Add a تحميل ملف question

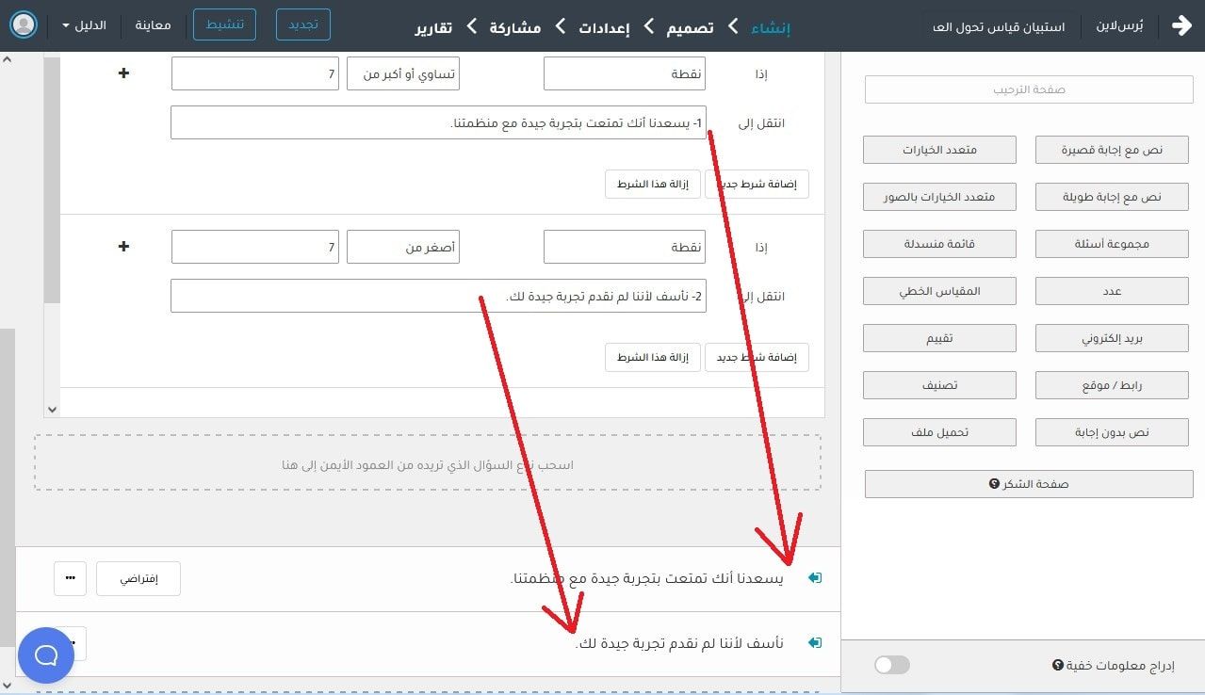[x=939, y=432]
